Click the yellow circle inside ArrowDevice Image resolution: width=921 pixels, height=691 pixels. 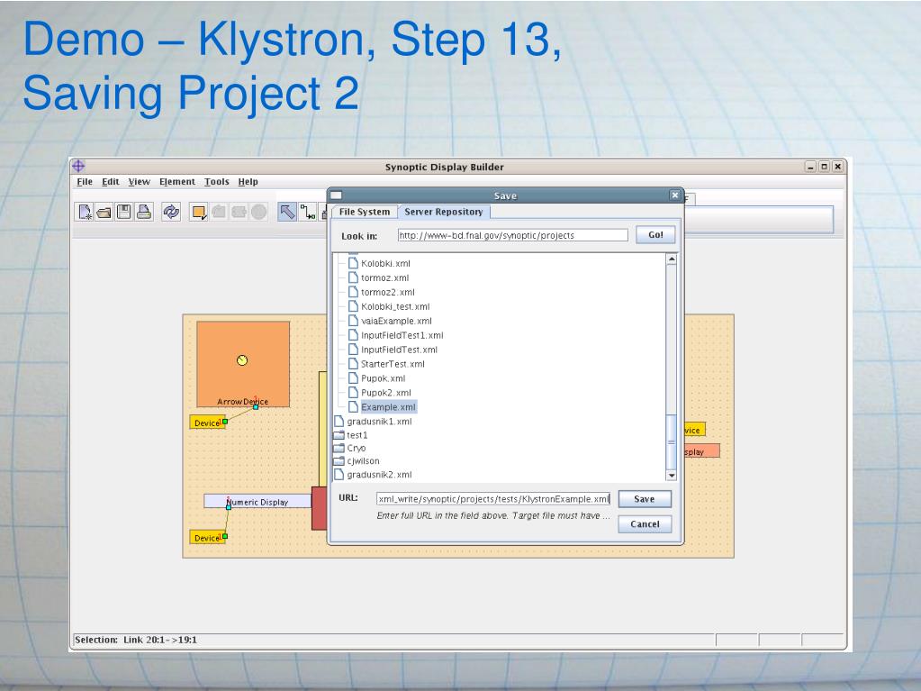(x=242, y=360)
